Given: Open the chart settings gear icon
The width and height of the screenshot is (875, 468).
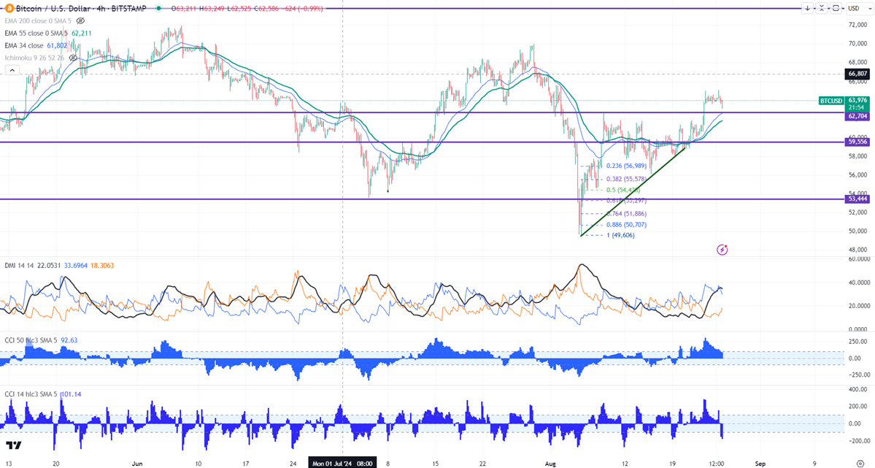Looking at the screenshot, I should tap(860, 463).
